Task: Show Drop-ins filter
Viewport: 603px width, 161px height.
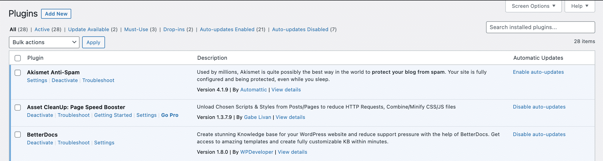Action: pyautogui.click(x=174, y=29)
